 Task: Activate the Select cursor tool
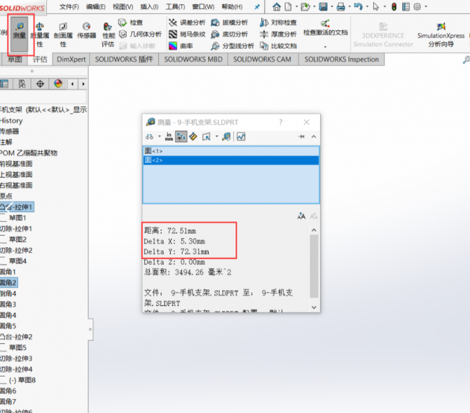[x=375, y=7]
